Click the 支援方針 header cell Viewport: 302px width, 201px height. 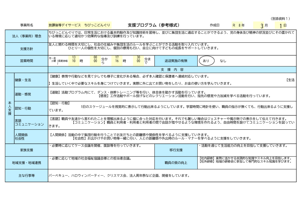(26, 49)
